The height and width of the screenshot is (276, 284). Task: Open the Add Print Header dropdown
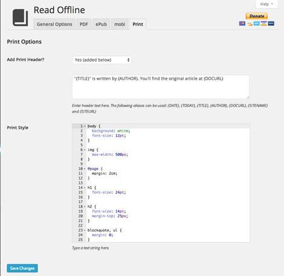(x=102, y=60)
